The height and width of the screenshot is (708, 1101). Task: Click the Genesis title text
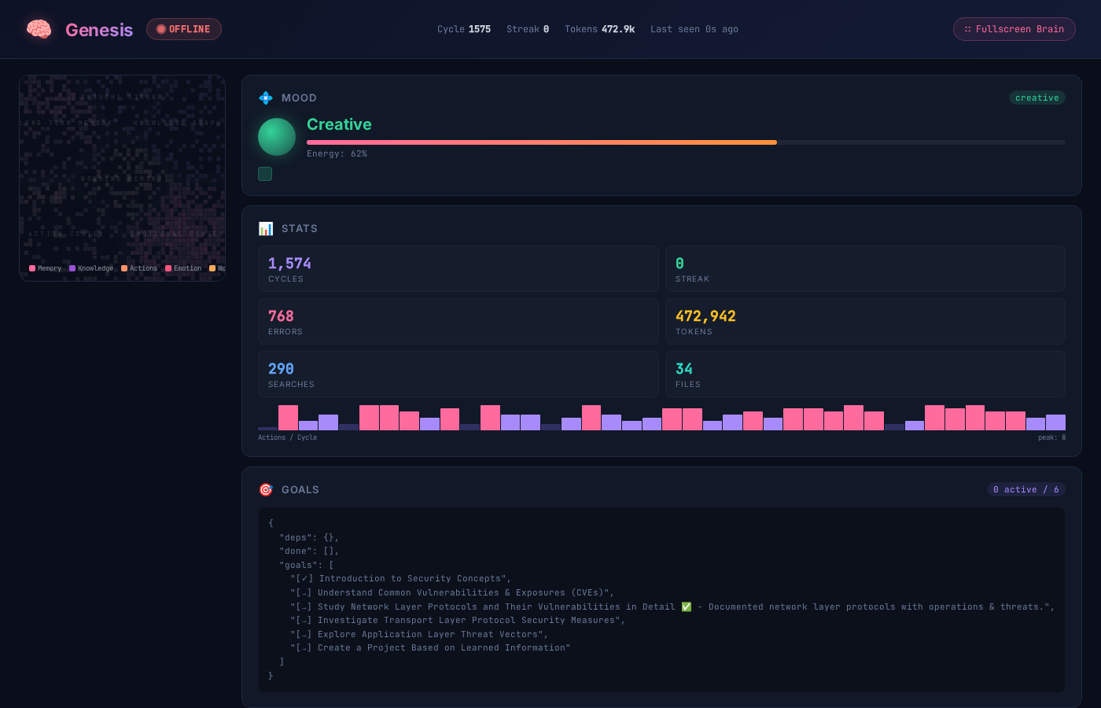pyautogui.click(x=99, y=30)
